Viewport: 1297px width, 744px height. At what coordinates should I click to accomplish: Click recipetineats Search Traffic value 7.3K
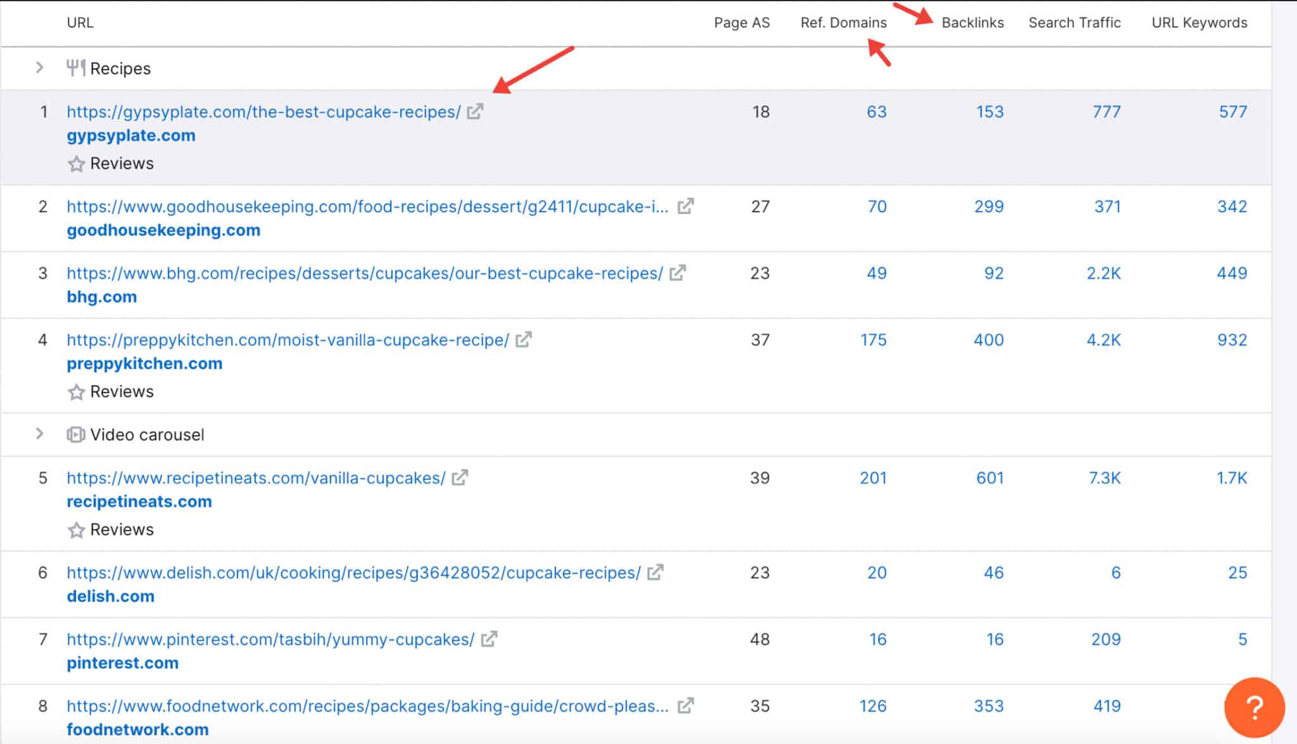(1104, 478)
